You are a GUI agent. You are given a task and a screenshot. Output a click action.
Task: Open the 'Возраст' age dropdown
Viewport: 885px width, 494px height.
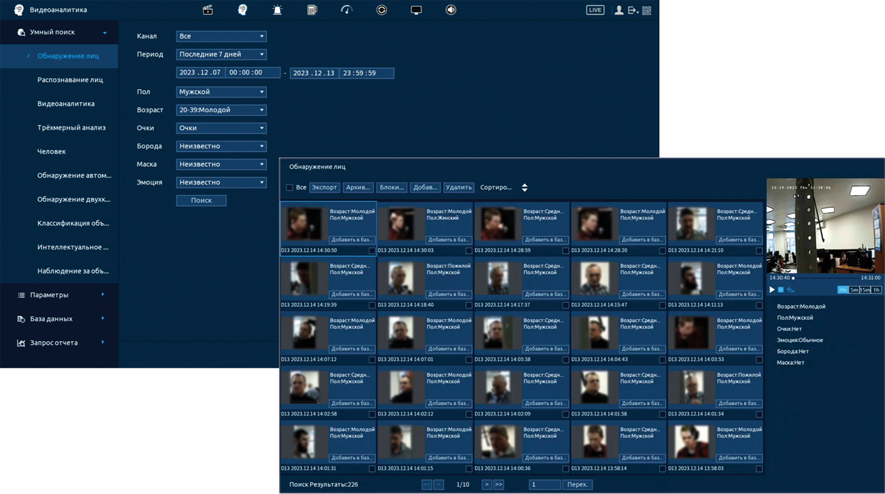[x=221, y=110]
